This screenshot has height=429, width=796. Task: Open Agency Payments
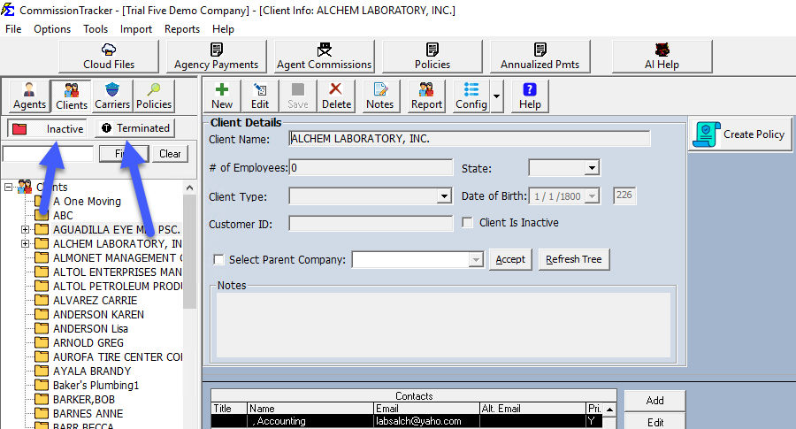coord(217,57)
